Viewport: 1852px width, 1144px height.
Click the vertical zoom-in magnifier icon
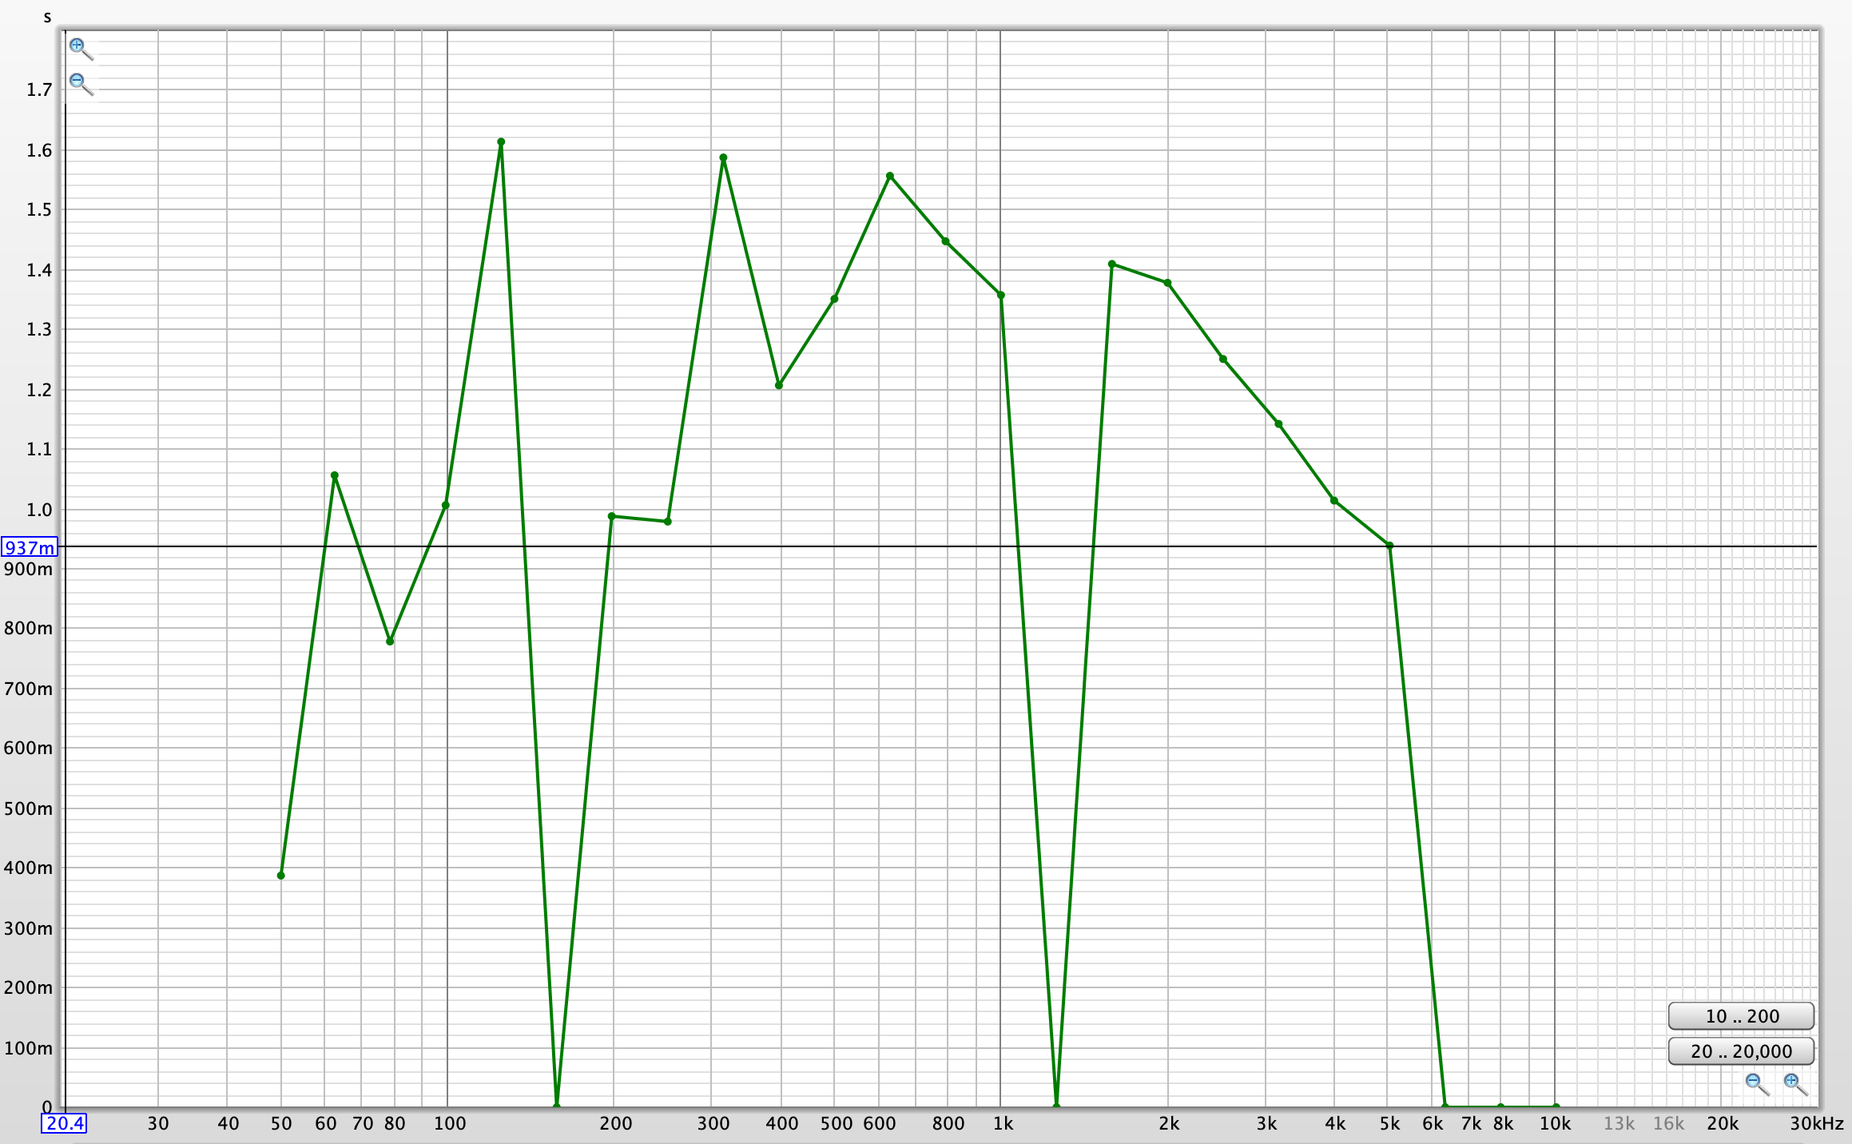pyautogui.click(x=79, y=48)
